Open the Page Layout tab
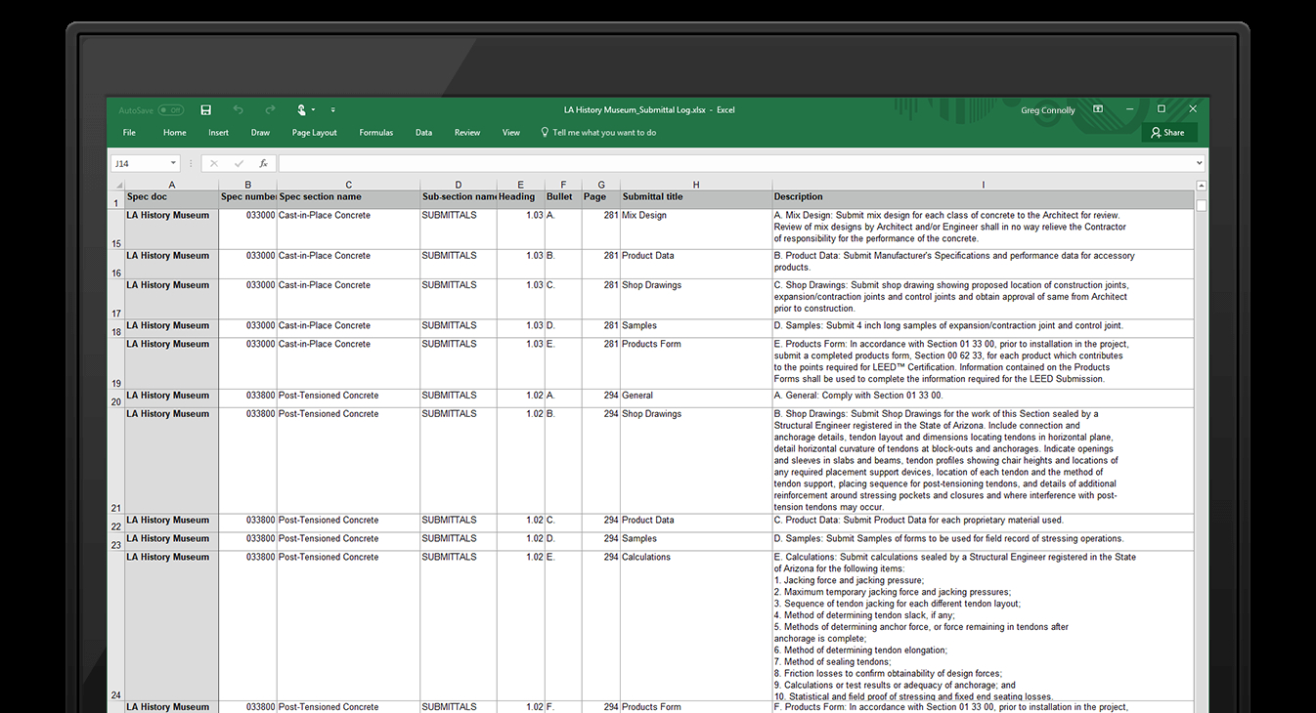 coord(314,133)
